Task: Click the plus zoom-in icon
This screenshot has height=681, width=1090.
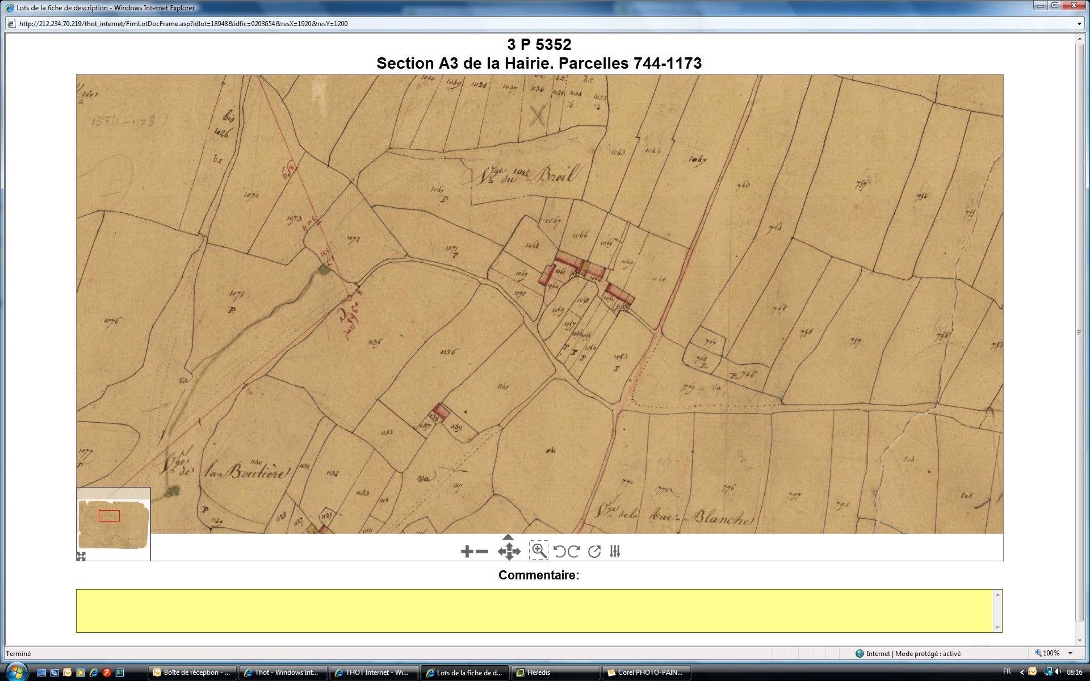Action: click(467, 552)
